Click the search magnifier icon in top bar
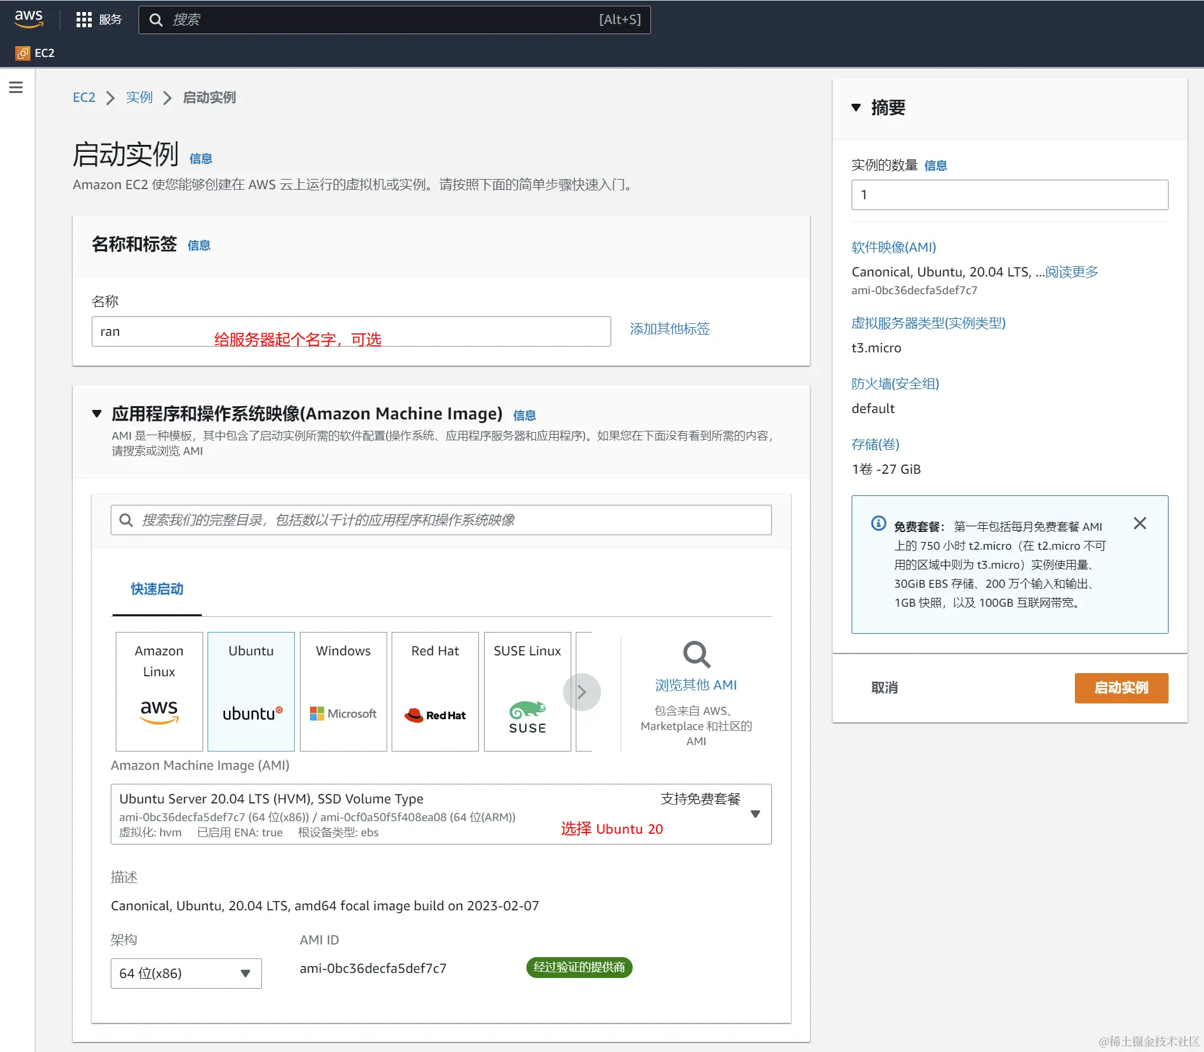This screenshot has height=1052, width=1204. 156,20
